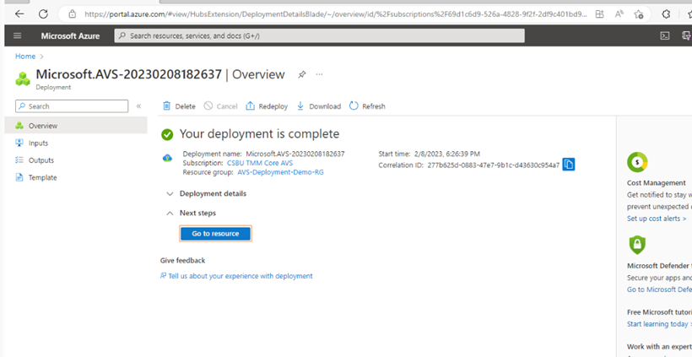Click the Go to resource button
692x357 pixels.
click(215, 234)
